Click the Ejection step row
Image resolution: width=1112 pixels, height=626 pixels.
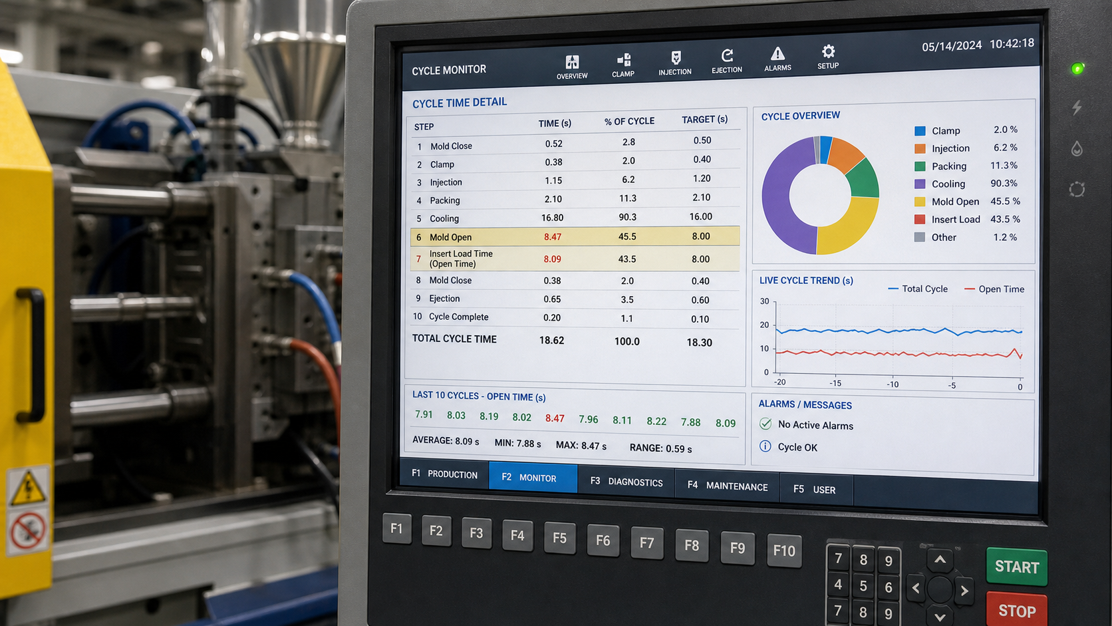pos(575,299)
